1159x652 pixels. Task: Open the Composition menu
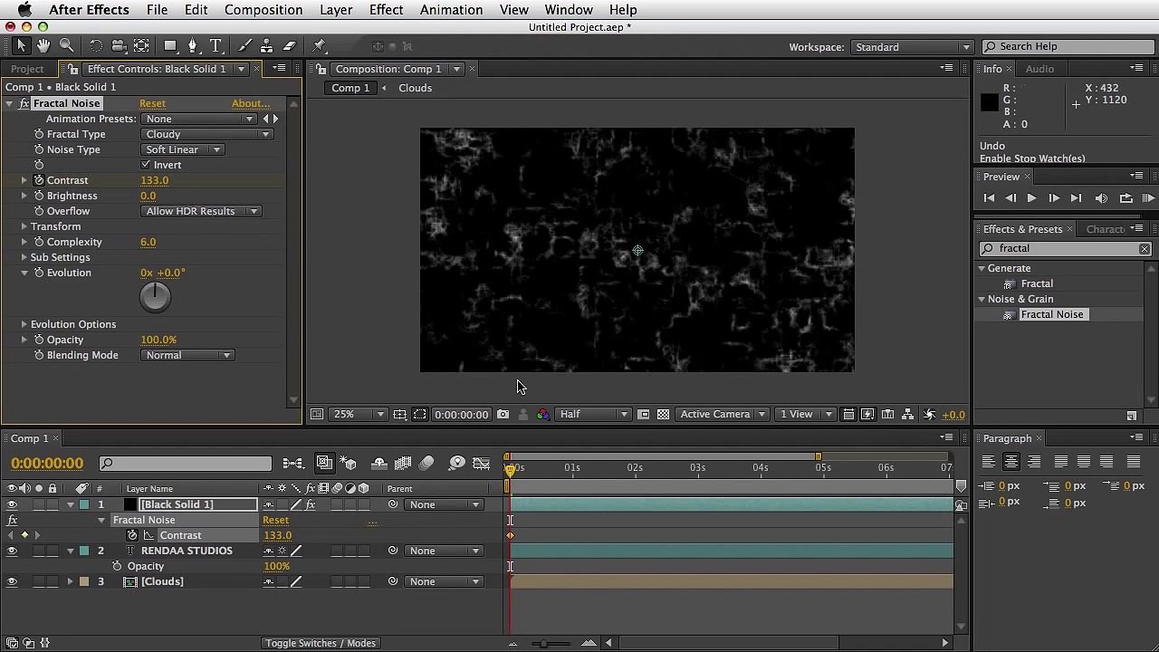pyautogui.click(x=263, y=10)
